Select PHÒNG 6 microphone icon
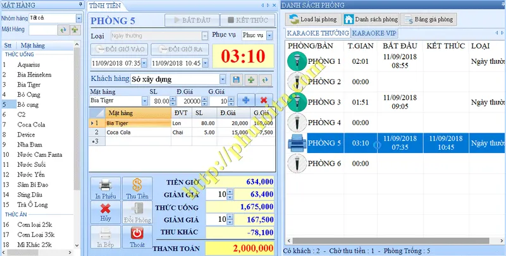This screenshot has width=506, height=256. coord(297,164)
